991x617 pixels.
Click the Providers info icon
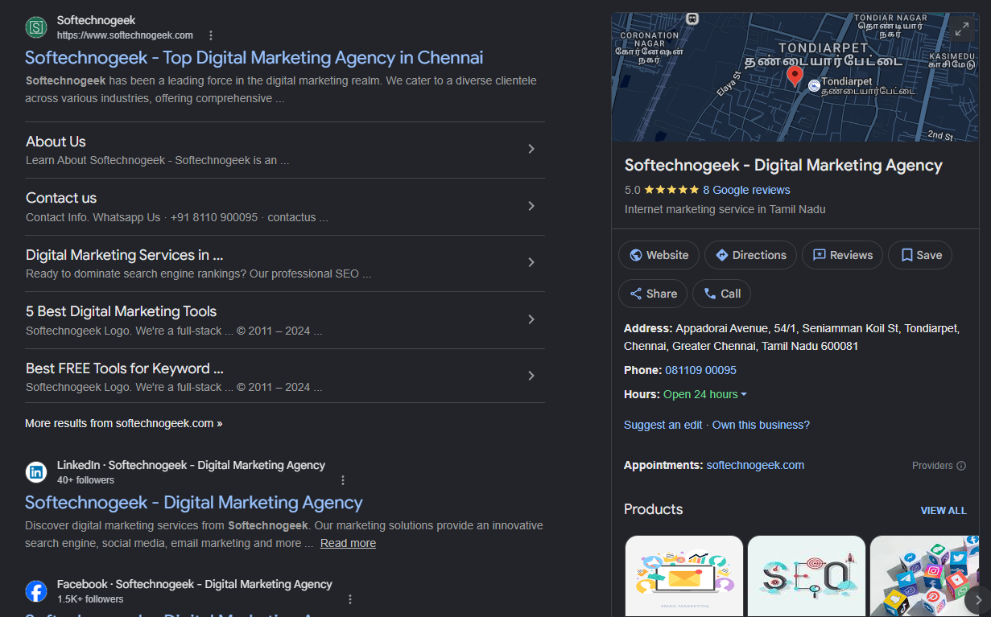(x=961, y=466)
